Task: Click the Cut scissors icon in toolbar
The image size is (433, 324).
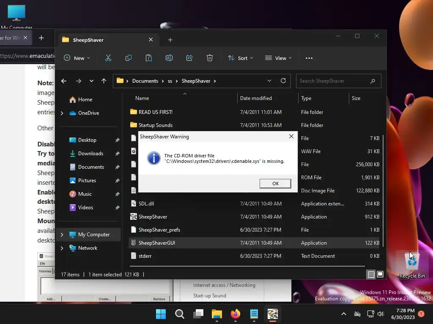Action: pos(108,58)
